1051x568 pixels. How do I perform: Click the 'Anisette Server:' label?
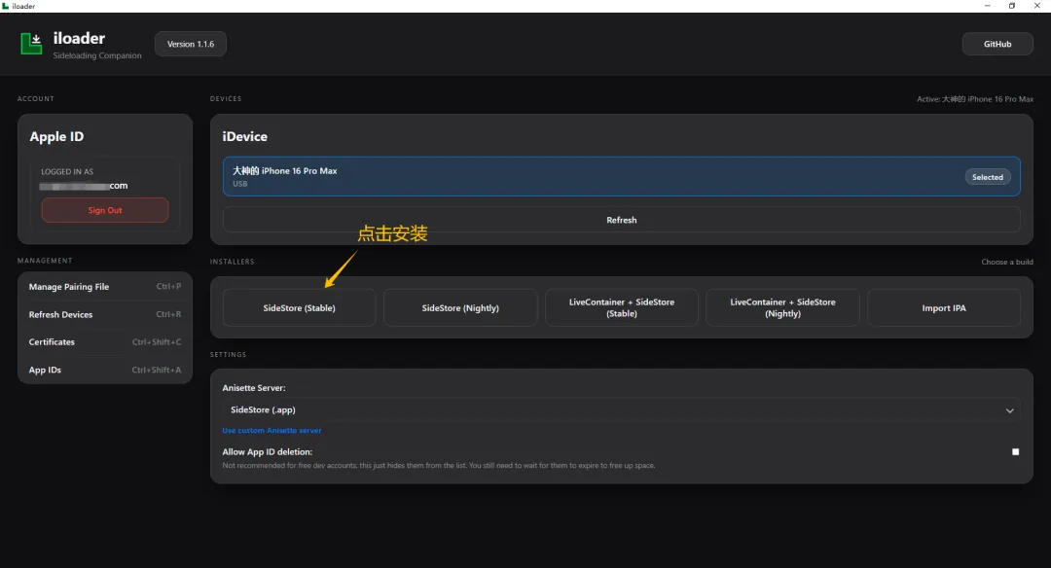(x=253, y=388)
